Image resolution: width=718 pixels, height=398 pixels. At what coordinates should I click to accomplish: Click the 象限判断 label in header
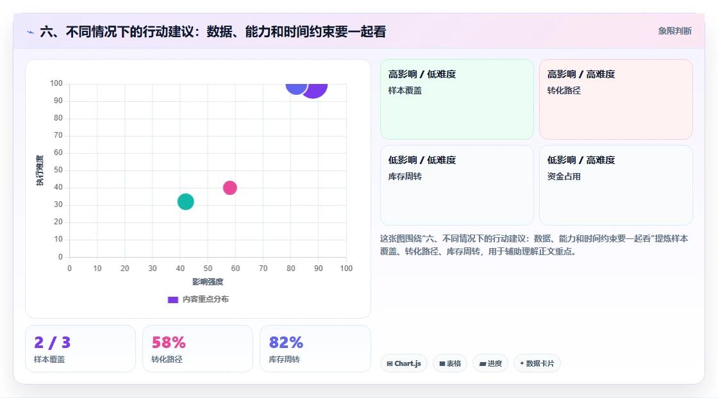pos(674,31)
